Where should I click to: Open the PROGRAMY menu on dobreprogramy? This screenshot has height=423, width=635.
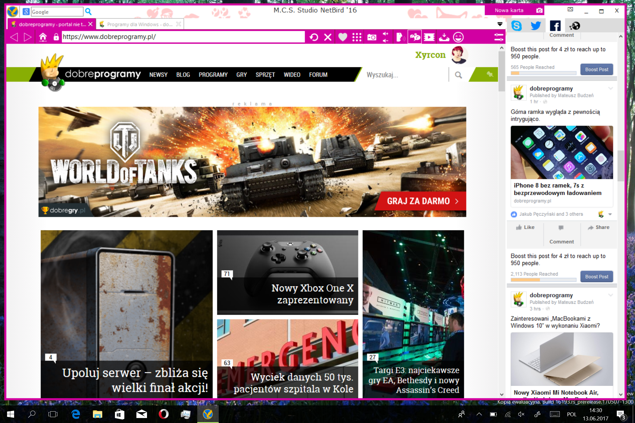coord(213,75)
